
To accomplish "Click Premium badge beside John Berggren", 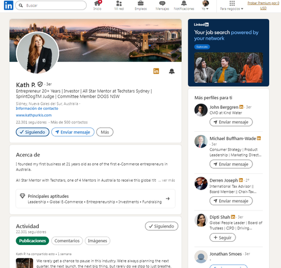I will [241, 107].
